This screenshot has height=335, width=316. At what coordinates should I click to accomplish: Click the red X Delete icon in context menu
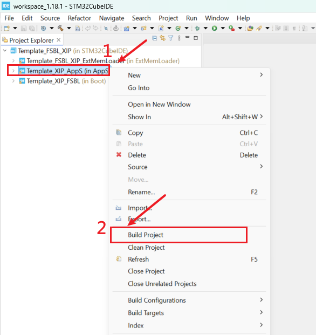pyautogui.click(x=119, y=154)
